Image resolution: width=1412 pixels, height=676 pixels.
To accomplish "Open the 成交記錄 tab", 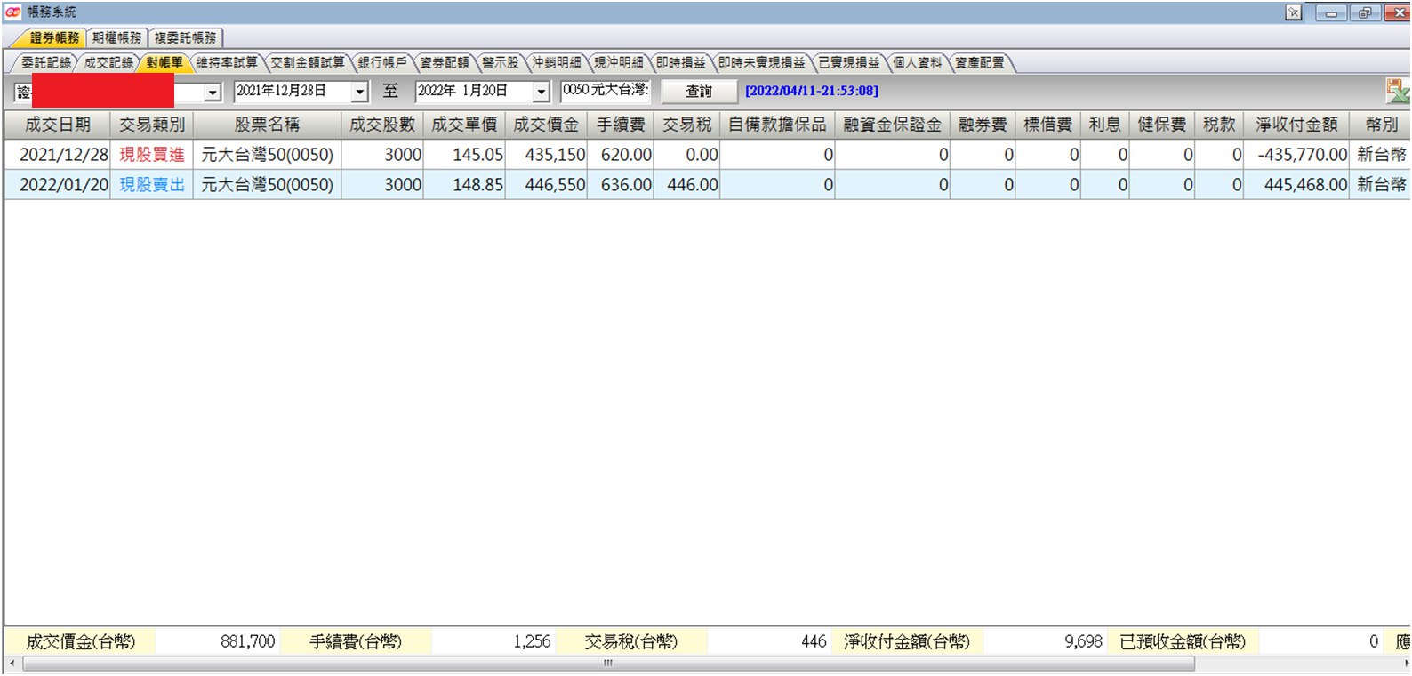I will point(108,62).
